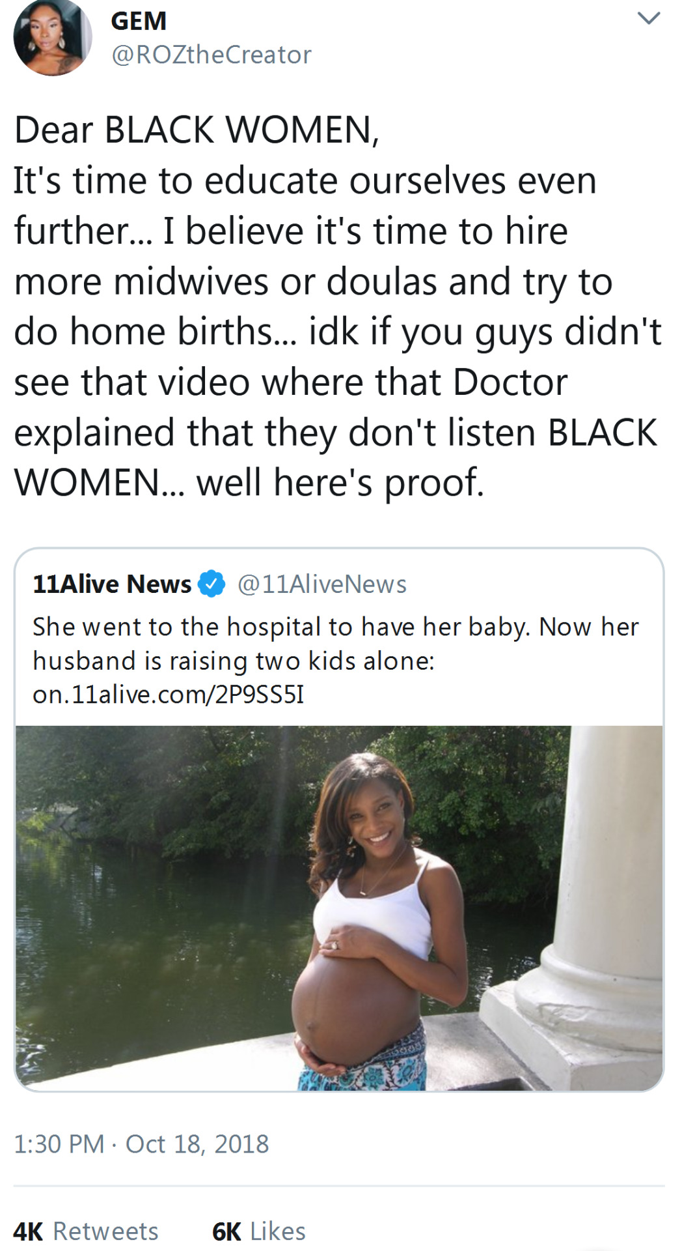Open the @ROZtheCreator handle

(x=211, y=55)
